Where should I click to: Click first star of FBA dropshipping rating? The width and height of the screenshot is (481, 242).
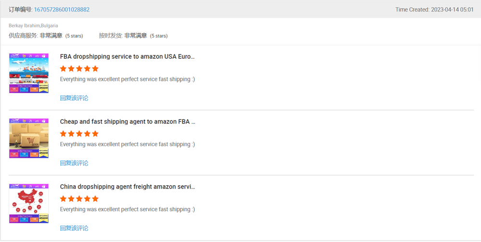pos(63,68)
